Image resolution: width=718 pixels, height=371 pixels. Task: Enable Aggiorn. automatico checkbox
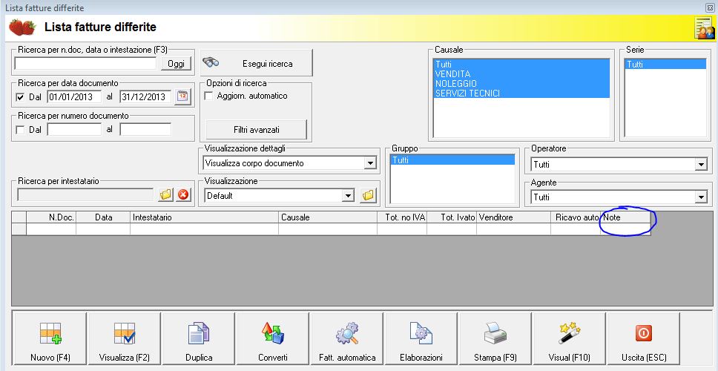click(209, 96)
